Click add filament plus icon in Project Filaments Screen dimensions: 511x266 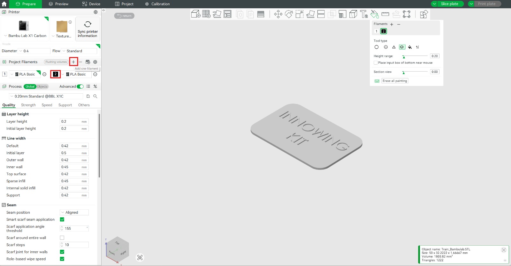(x=73, y=62)
